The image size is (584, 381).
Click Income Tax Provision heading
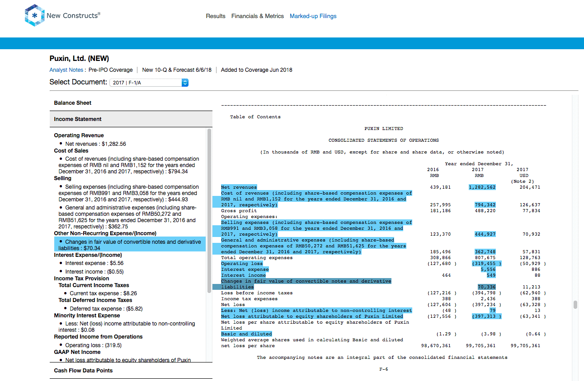click(81, 279)
